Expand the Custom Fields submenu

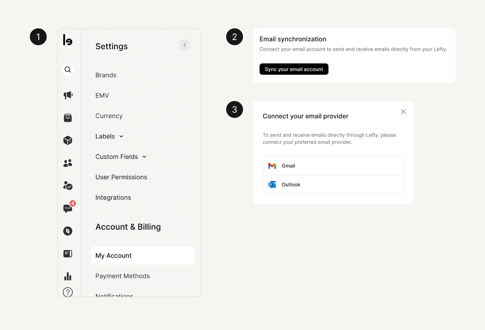tap(121, 157)
